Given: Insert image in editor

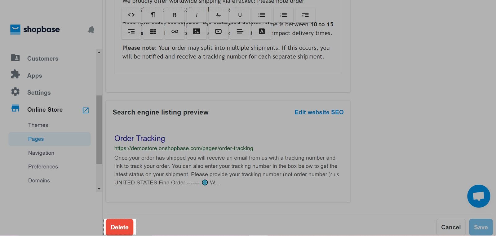Looking at the screenshot, I should coord(196,32).
